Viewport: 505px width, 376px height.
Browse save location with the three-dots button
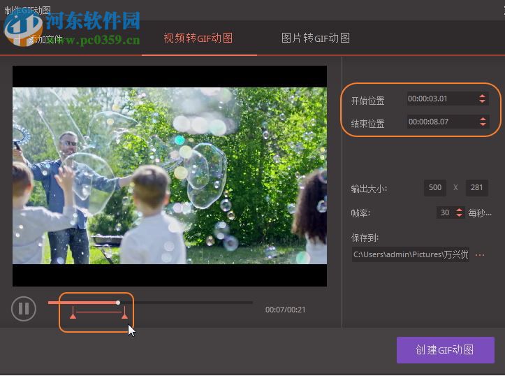coord(480,255)
